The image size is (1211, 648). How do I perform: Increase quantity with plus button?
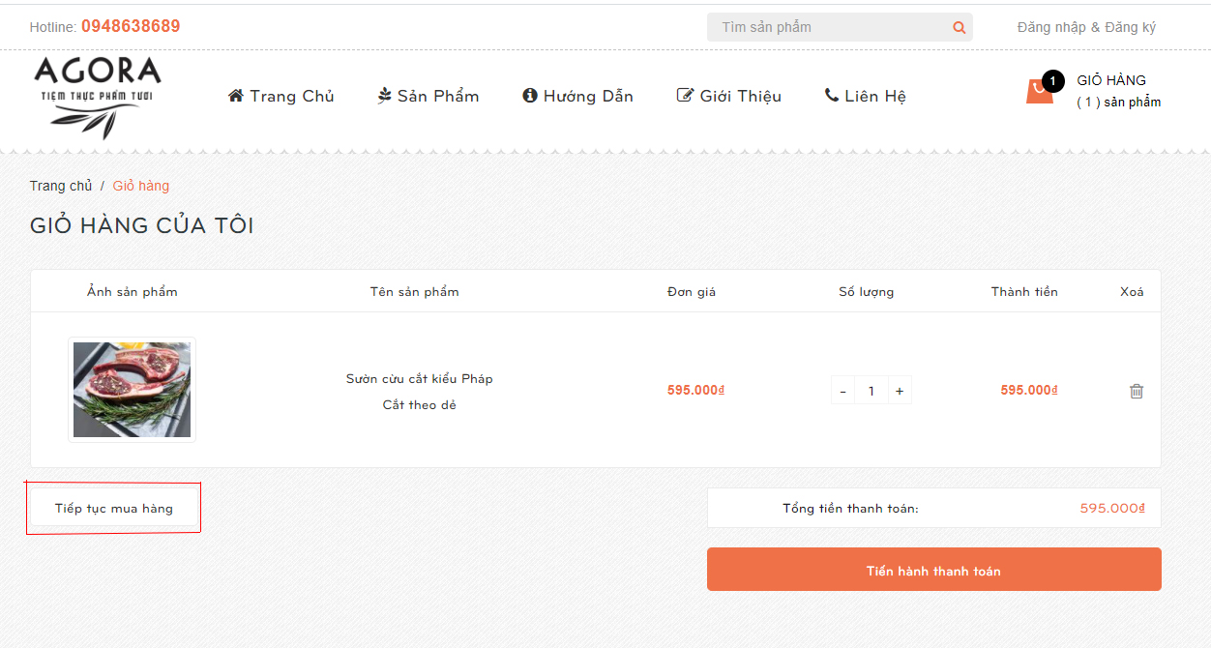[900, 391]
